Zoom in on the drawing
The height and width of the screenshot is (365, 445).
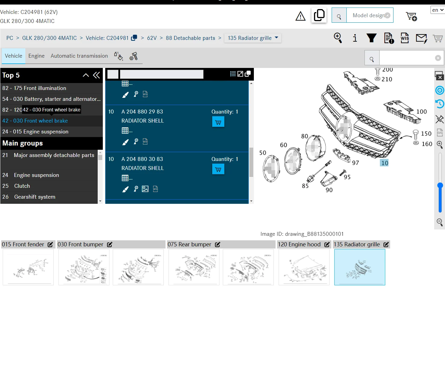[440, 145]
